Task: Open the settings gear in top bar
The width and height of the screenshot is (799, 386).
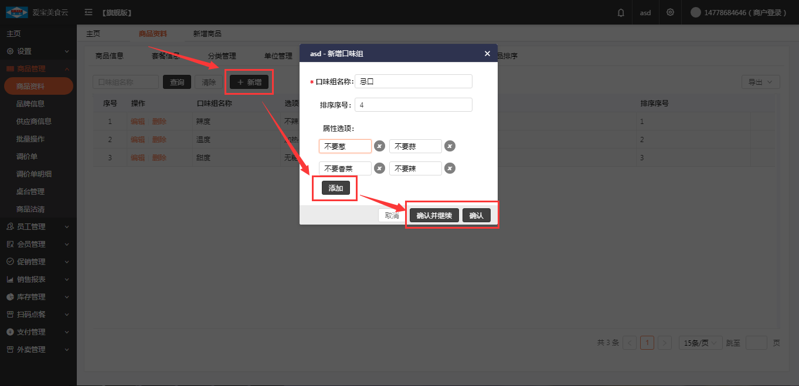Action: [670, 12]
